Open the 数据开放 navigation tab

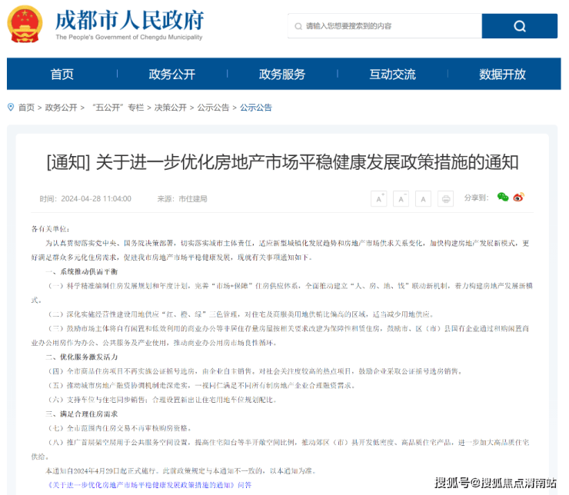tap(502, 74)
